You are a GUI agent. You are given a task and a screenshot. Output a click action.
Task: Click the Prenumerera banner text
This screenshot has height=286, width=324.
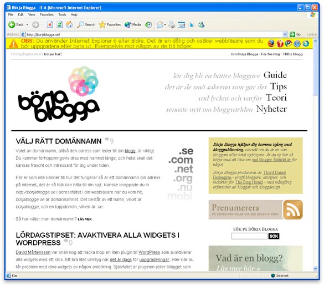pyautogui.click(x=235, y=208)
